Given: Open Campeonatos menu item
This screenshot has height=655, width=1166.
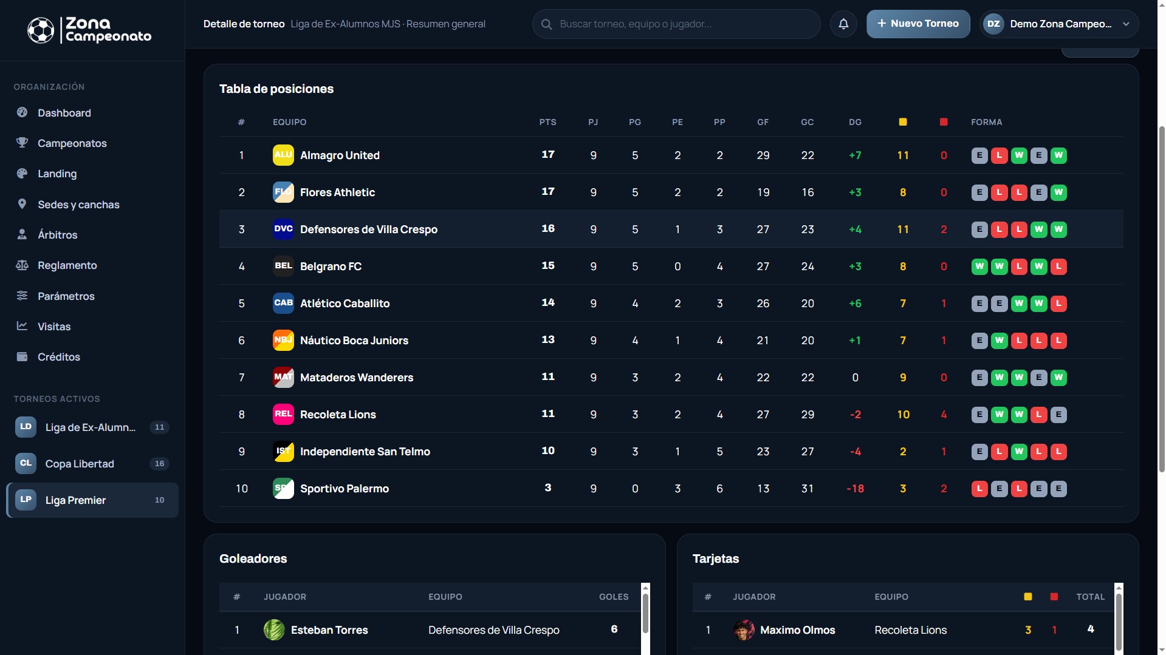Looking at the screenshot, I should (x=92, y=143).
